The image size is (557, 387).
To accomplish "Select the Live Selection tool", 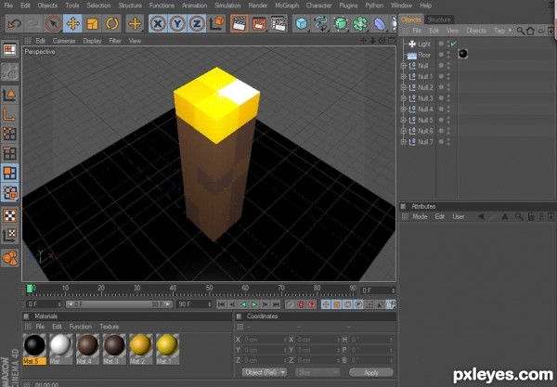I will coord(53,24).
